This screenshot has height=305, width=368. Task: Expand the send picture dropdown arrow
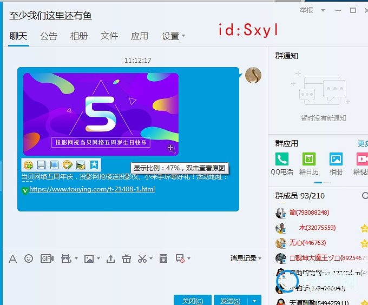tap(98, 258)
